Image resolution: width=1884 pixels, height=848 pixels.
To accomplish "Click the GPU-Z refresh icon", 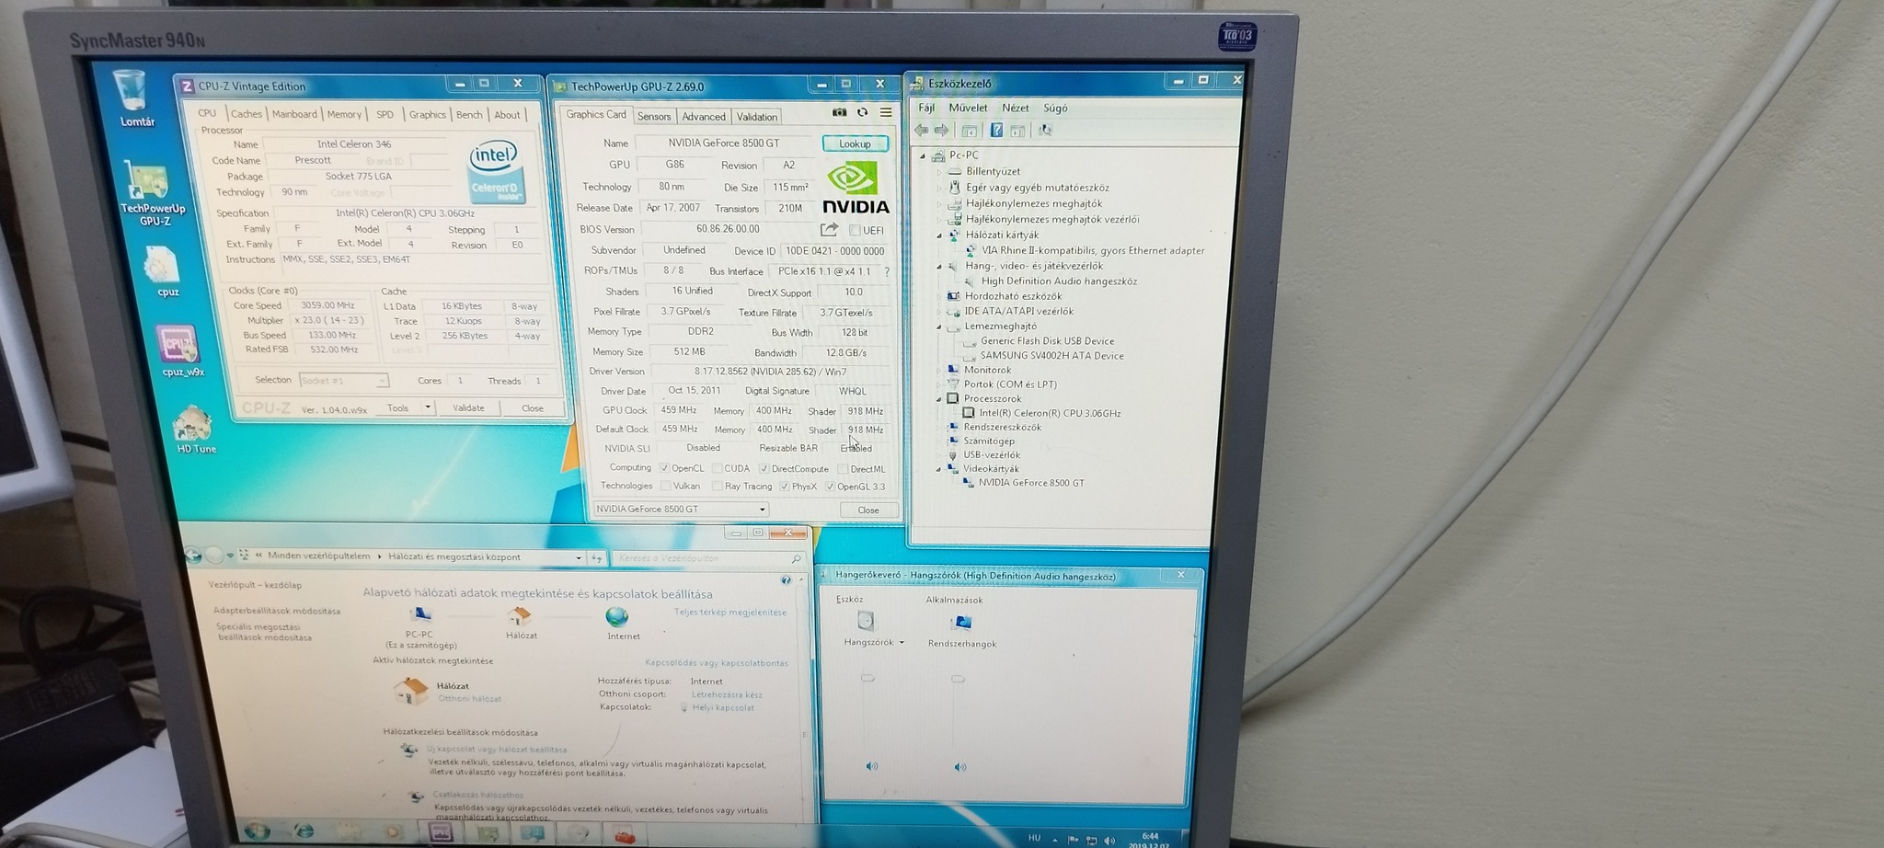I will click(862, 112).
